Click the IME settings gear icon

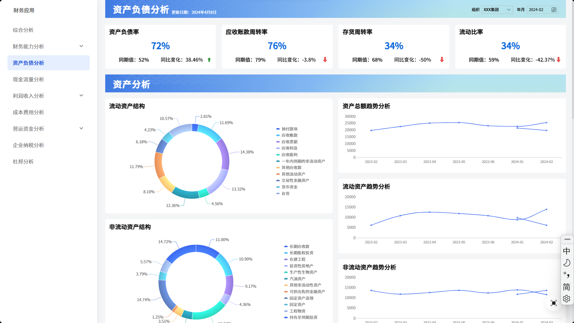(x=567, y=299)
